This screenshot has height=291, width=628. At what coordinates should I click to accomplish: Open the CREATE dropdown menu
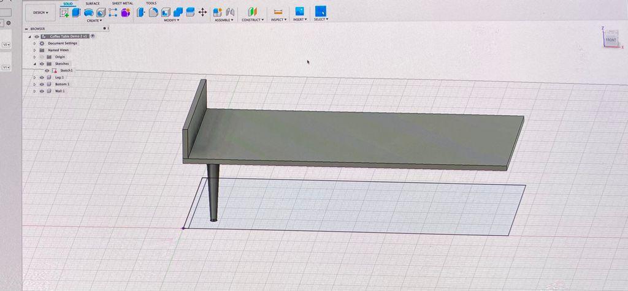[x=94, y=20]
